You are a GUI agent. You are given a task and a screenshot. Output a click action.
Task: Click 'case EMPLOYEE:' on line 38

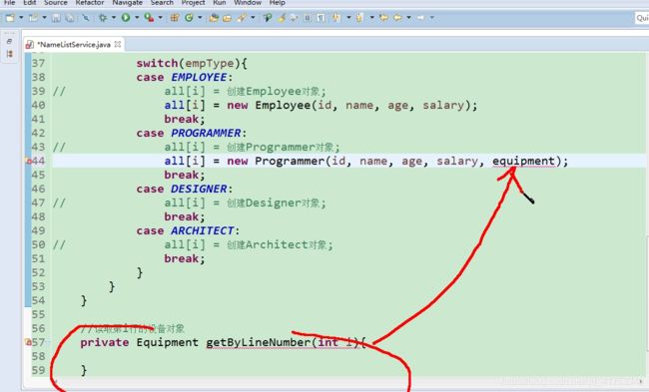[x=184, y=78]
